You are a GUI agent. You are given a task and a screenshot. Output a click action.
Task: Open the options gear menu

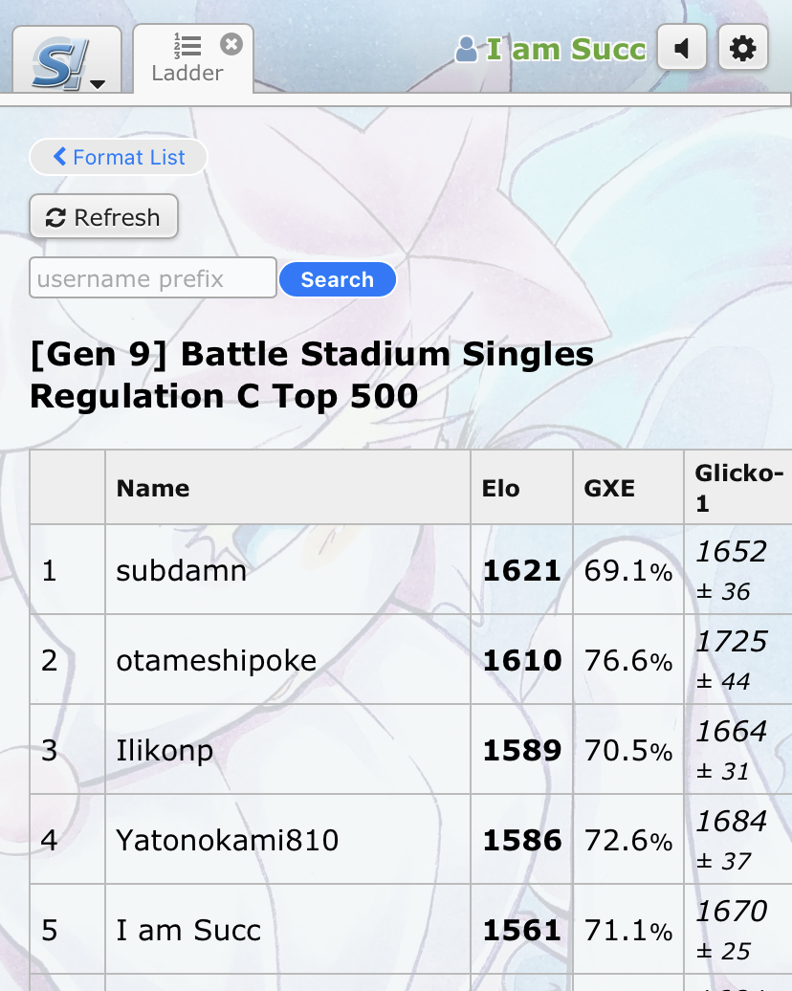coord(742,48)
